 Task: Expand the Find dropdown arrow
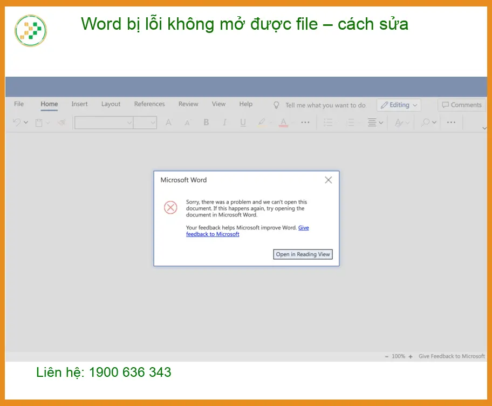(x=434, y=122)
